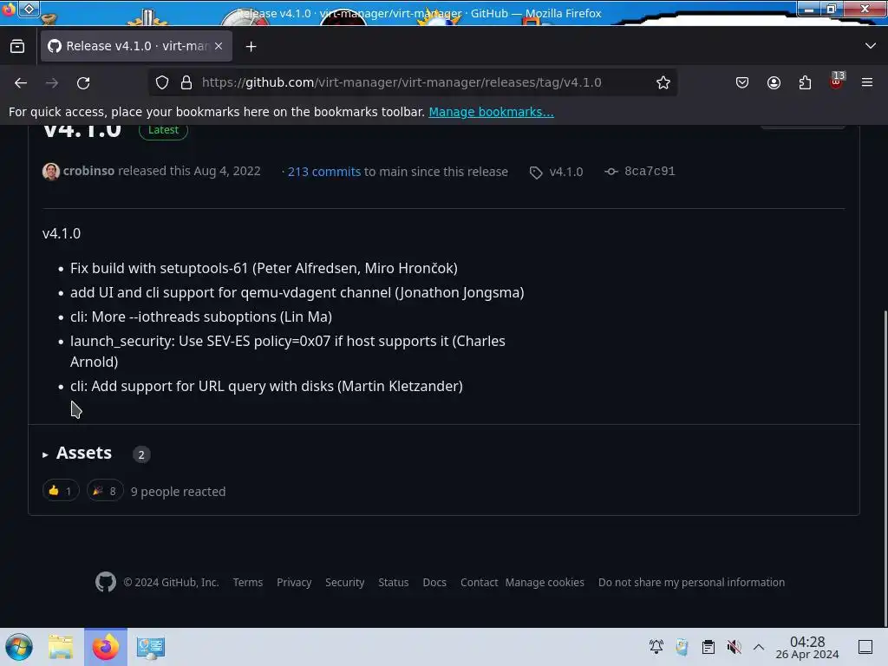The image size is (888, 666).
Task: Open a new tab with the plus button
Action: coord(251,47)
